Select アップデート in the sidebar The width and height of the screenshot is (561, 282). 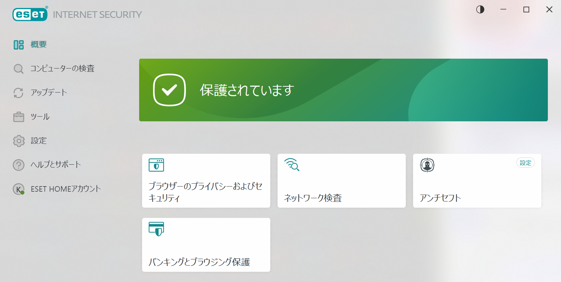pyautogui.click(x=49, y=93)
